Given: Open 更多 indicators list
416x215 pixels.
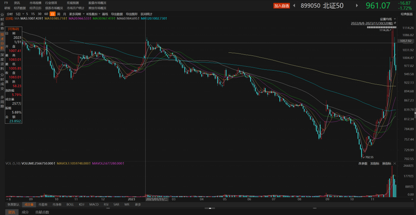Looking at the screenshot, I should pos(138,204).
